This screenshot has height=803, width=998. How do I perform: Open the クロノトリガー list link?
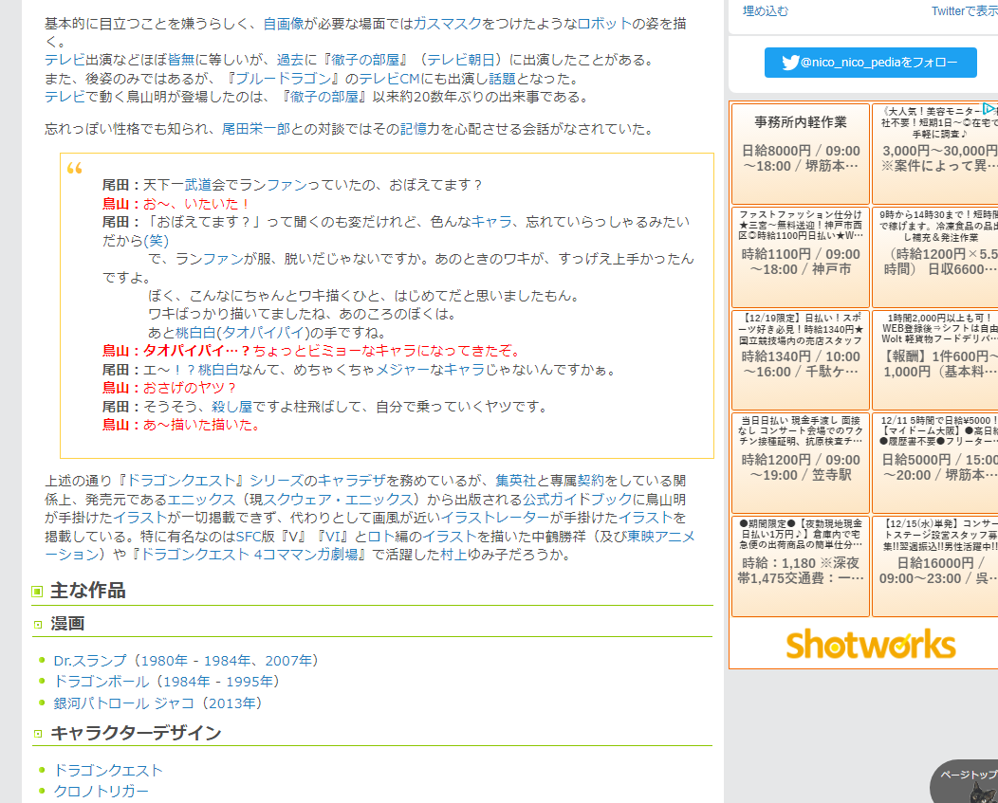click(101, 791)
